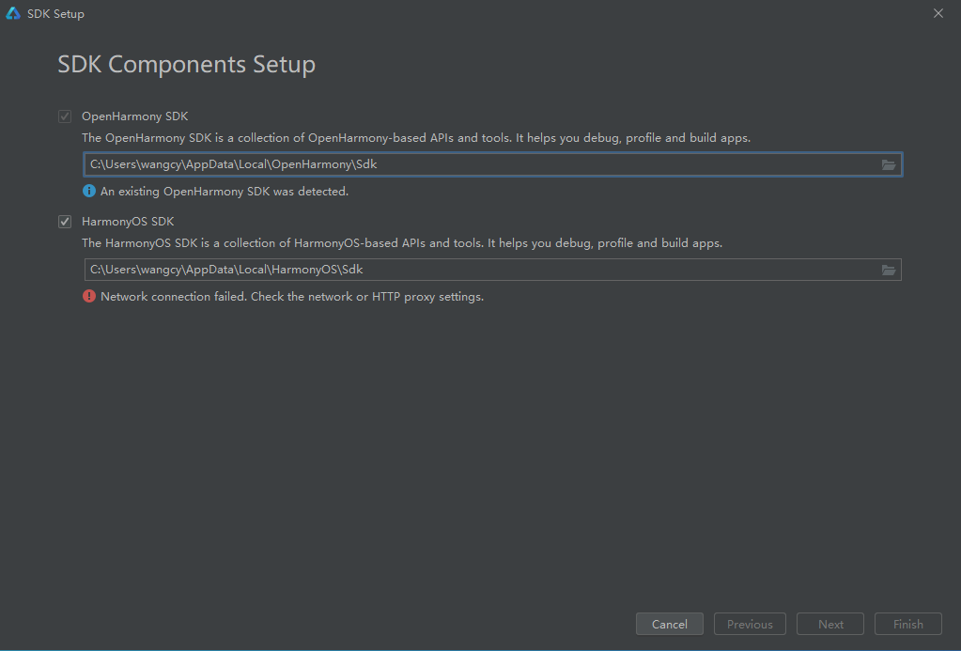The height and width of the screenshot is (651, 961).
Task: Select the 'HarmonyOS SDK' label text
Action: coord(128,222)
